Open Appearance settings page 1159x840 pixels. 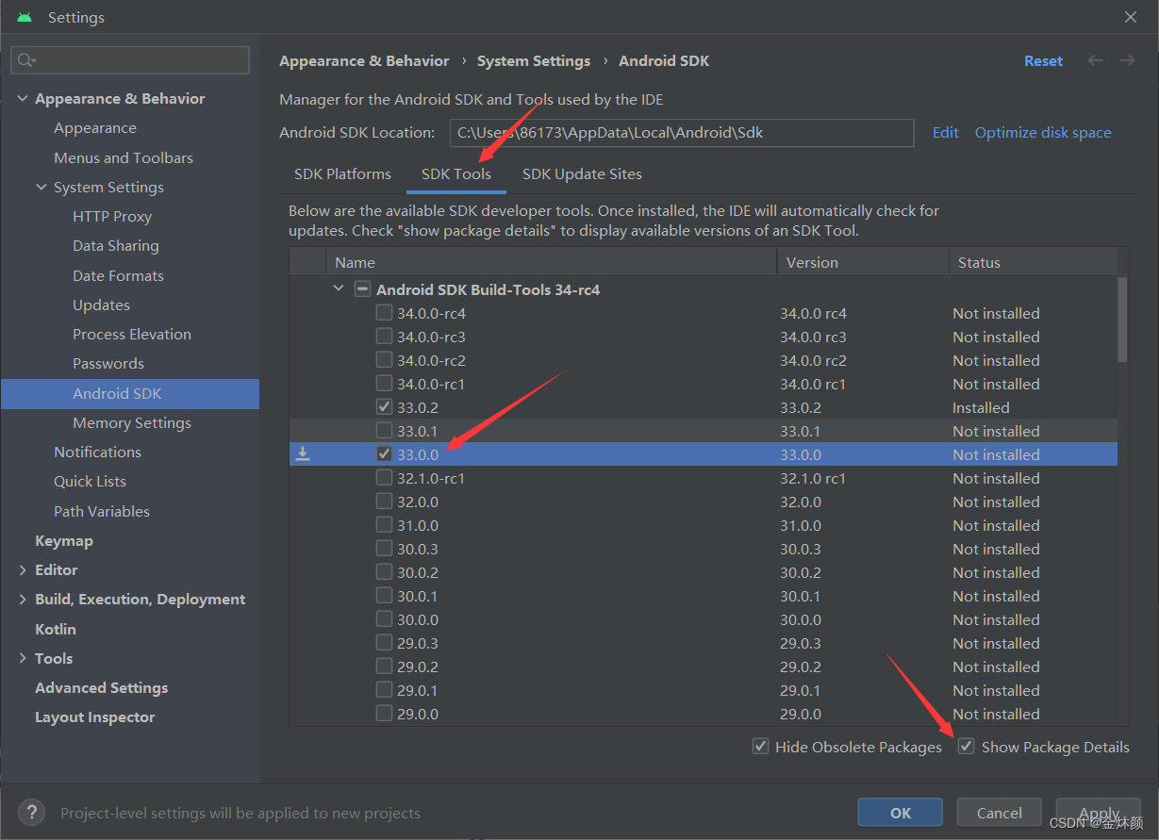click(95, 128)
